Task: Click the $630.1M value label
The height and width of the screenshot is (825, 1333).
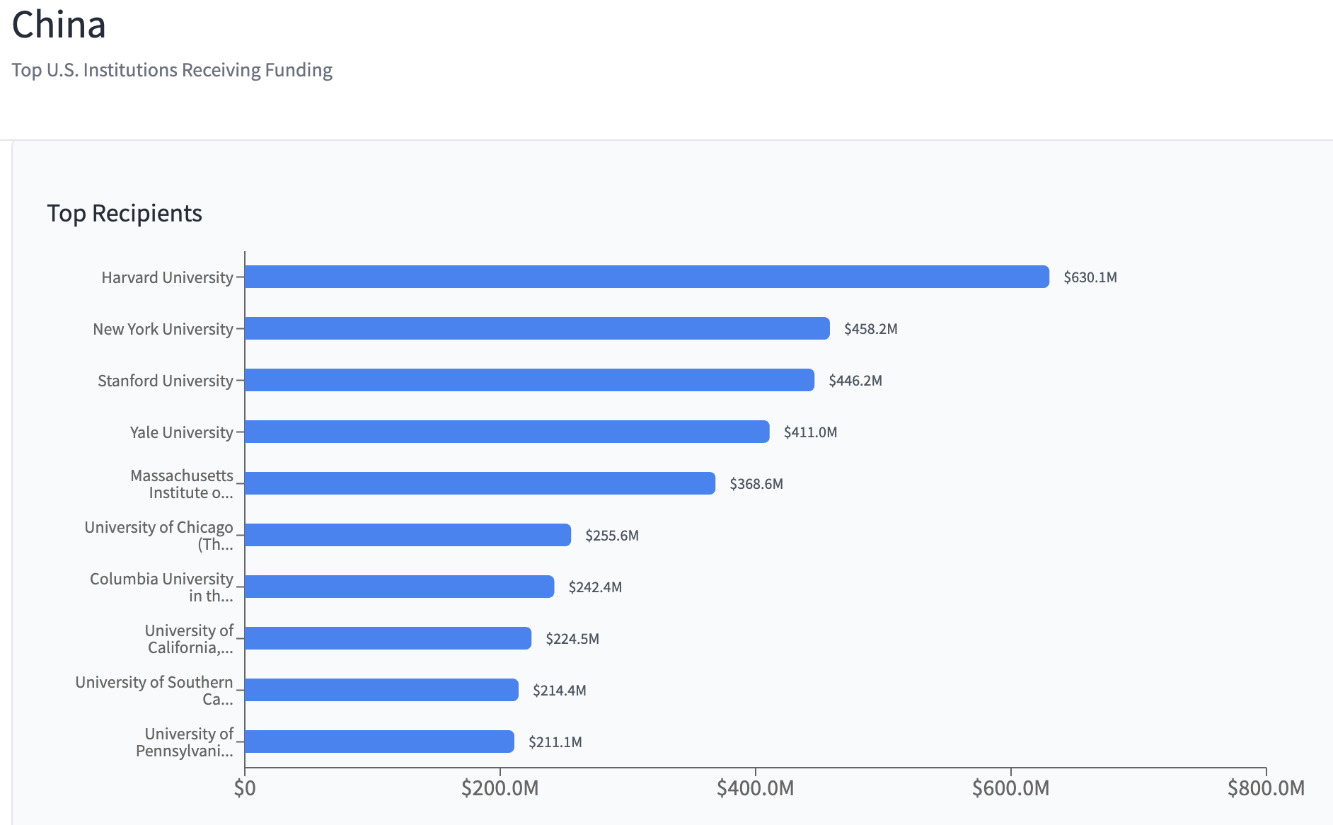Action: pyautogui.click(x=1090, y=277)
